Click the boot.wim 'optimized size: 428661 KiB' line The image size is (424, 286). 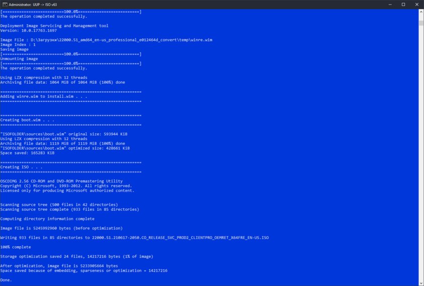pos(65,148)
